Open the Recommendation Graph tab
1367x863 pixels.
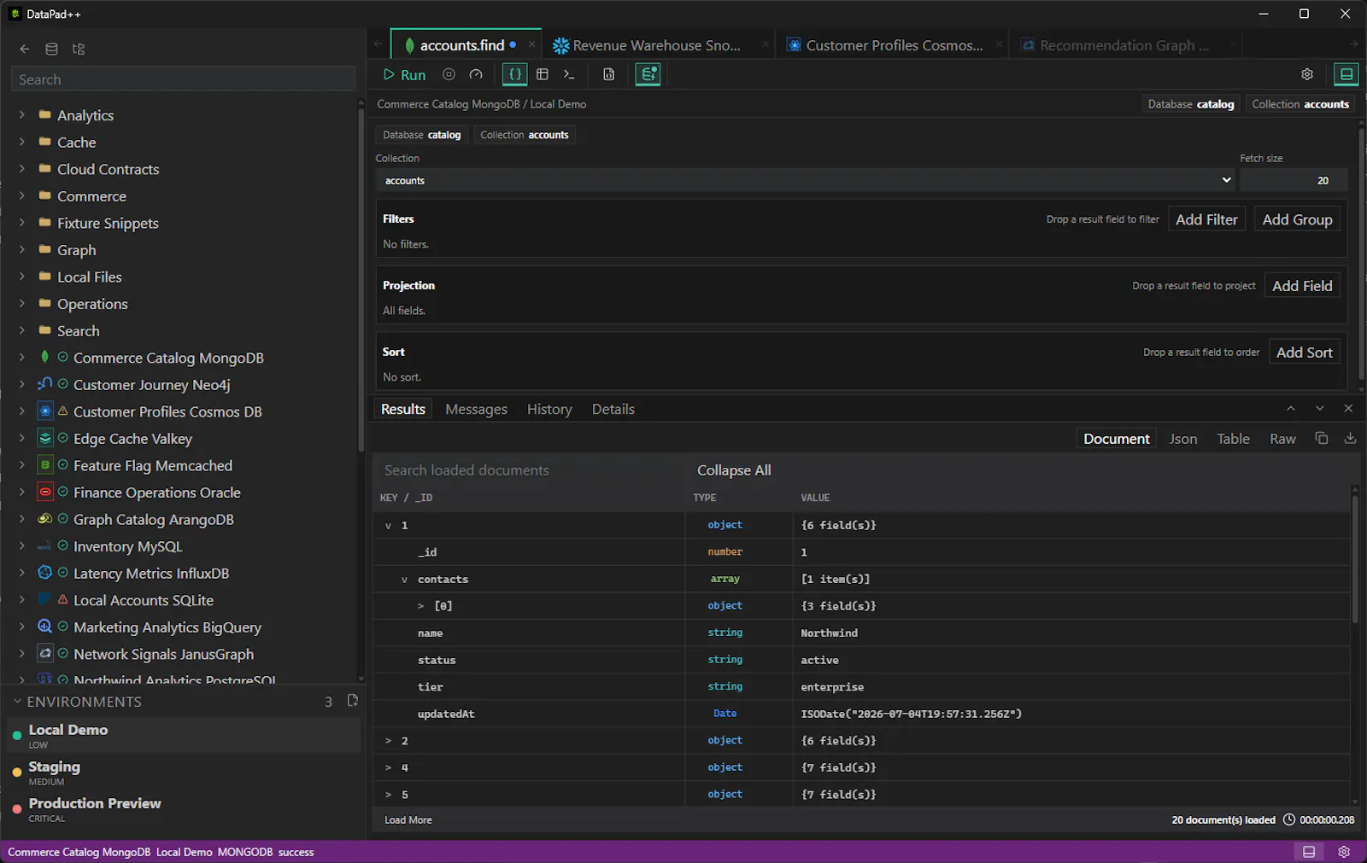[x=1124, y=45]
